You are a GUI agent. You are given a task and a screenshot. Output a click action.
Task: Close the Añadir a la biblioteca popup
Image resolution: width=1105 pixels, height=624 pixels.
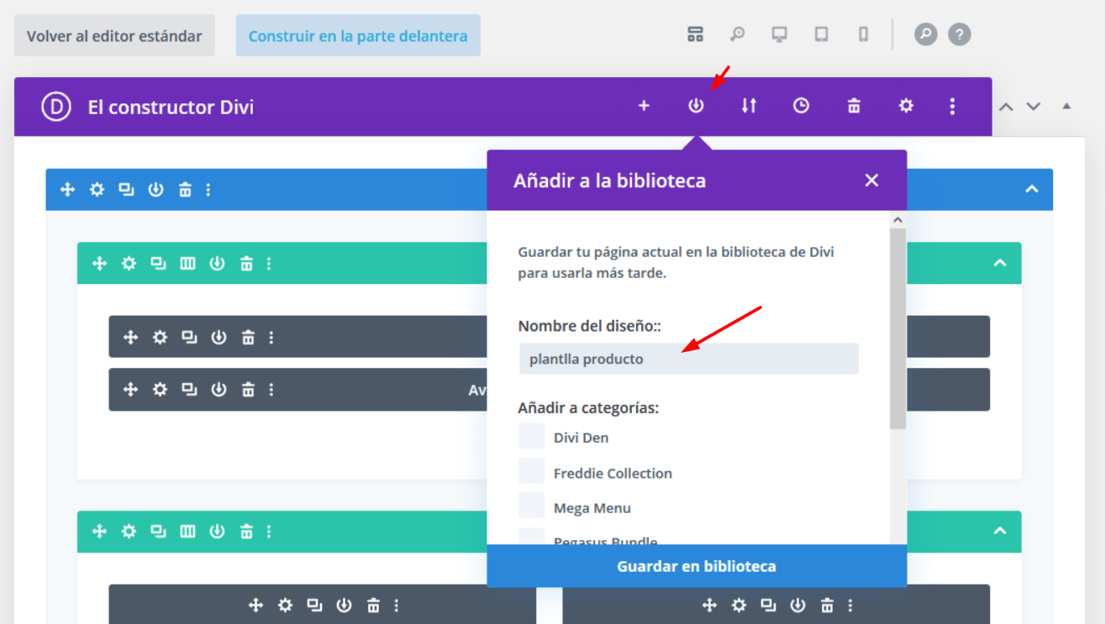click(x=871, y=180)
